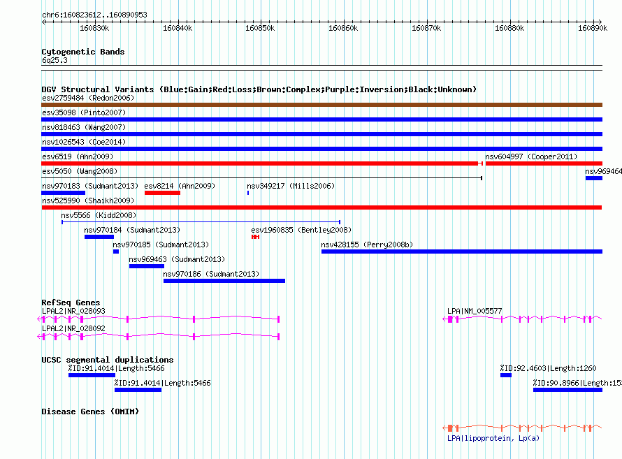Select the LPA|NM_005577 RefSeq gene model

pyautogui.click(x=522, y=319)
